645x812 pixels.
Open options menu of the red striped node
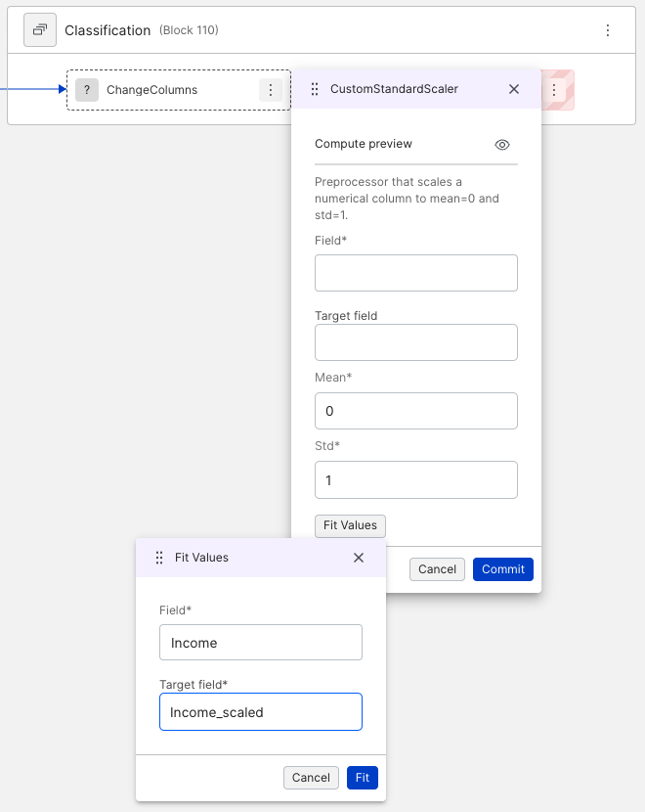[554, 90]
